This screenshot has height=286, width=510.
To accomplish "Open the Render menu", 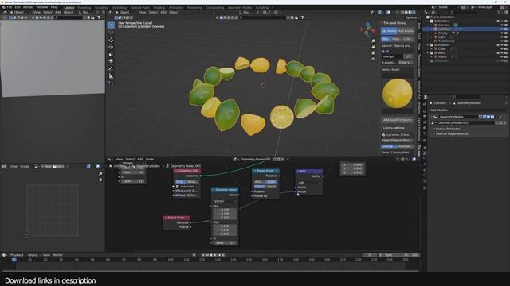I will 29,7.
